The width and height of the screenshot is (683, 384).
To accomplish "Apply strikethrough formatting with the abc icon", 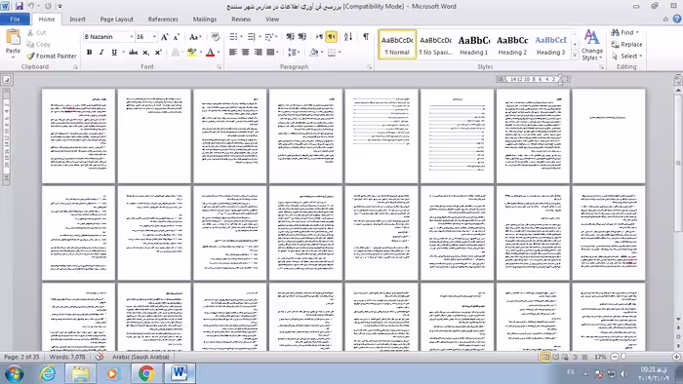I will tap(134, 53).
